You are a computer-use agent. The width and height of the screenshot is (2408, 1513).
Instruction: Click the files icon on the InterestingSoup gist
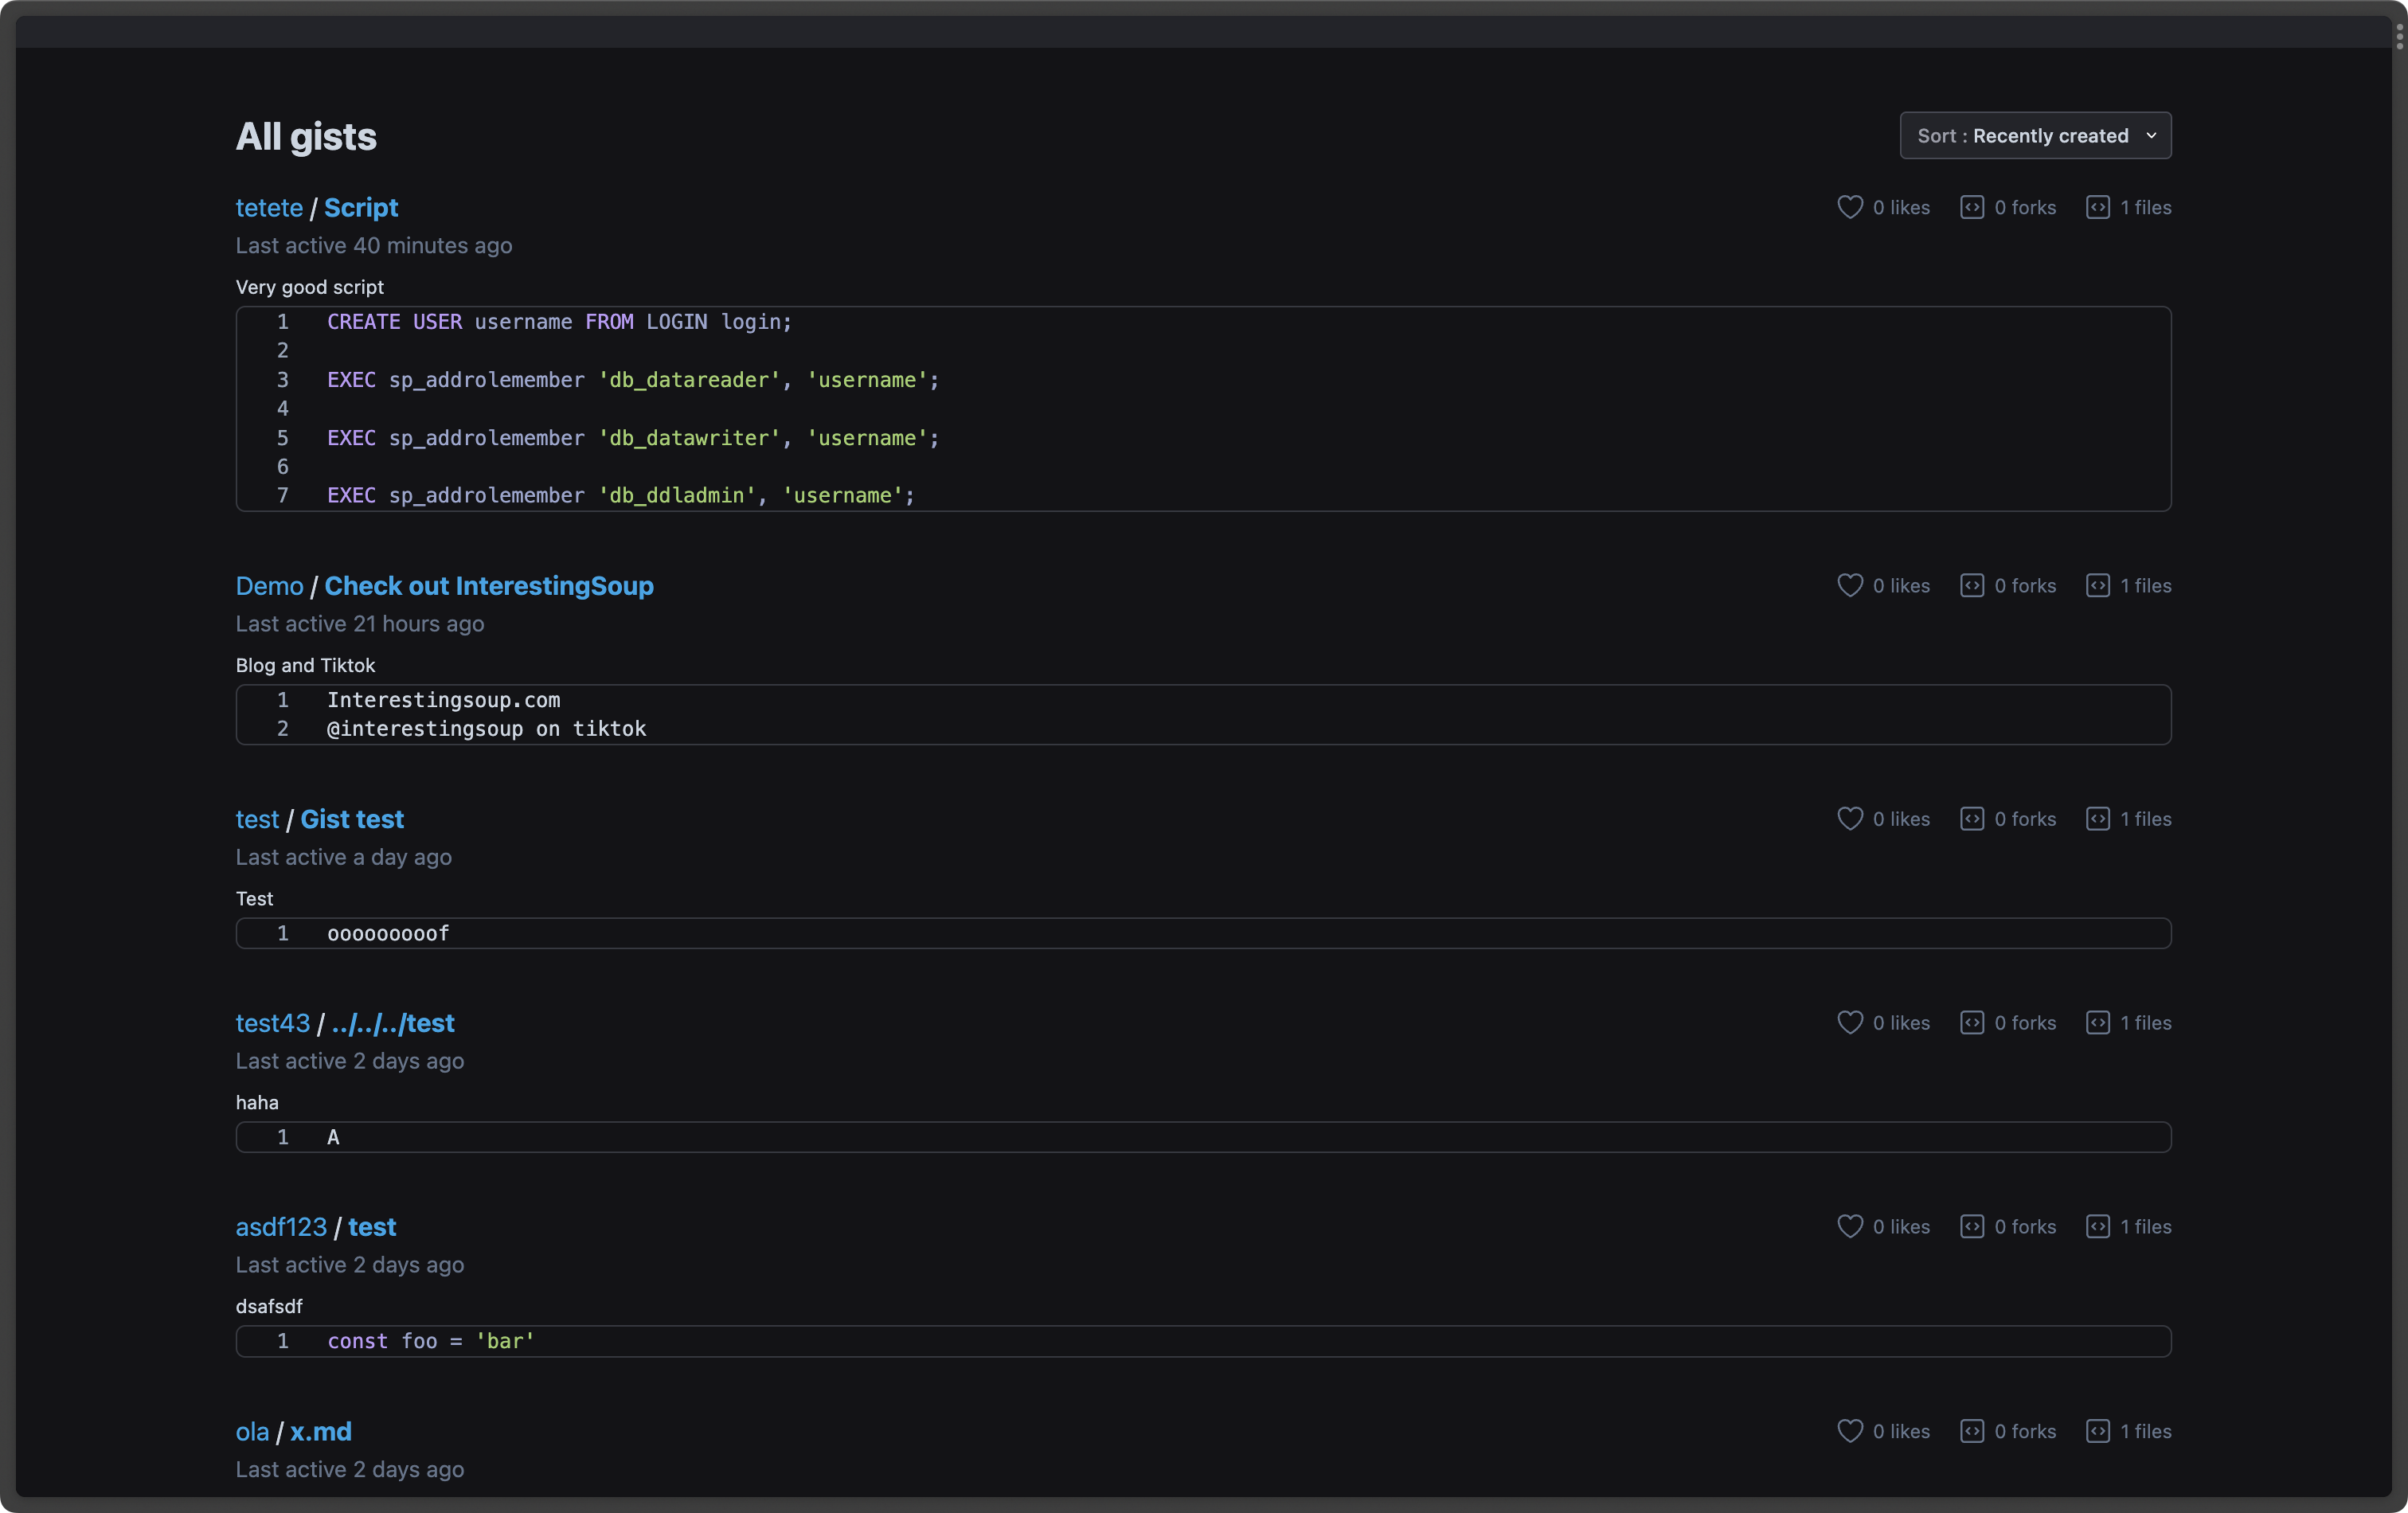[2097, 585]
